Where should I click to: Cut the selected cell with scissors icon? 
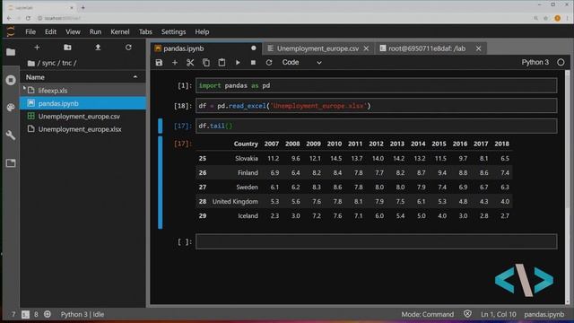click(190, 63)
